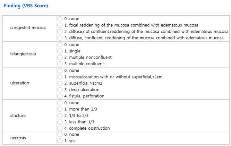Image resolution: width=231 pixels, height=146 pixels.
Task: Mark necrosis as yes
Action: (60, 141)
